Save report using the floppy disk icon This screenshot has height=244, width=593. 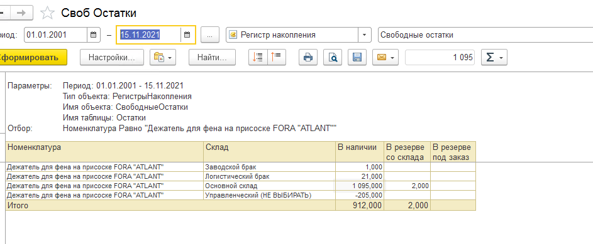coord(357,57)
